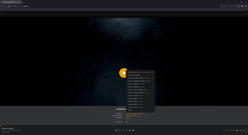Select Convert to 720p HD 2 Mbps
Screen dimensions: 248x135
140,96
